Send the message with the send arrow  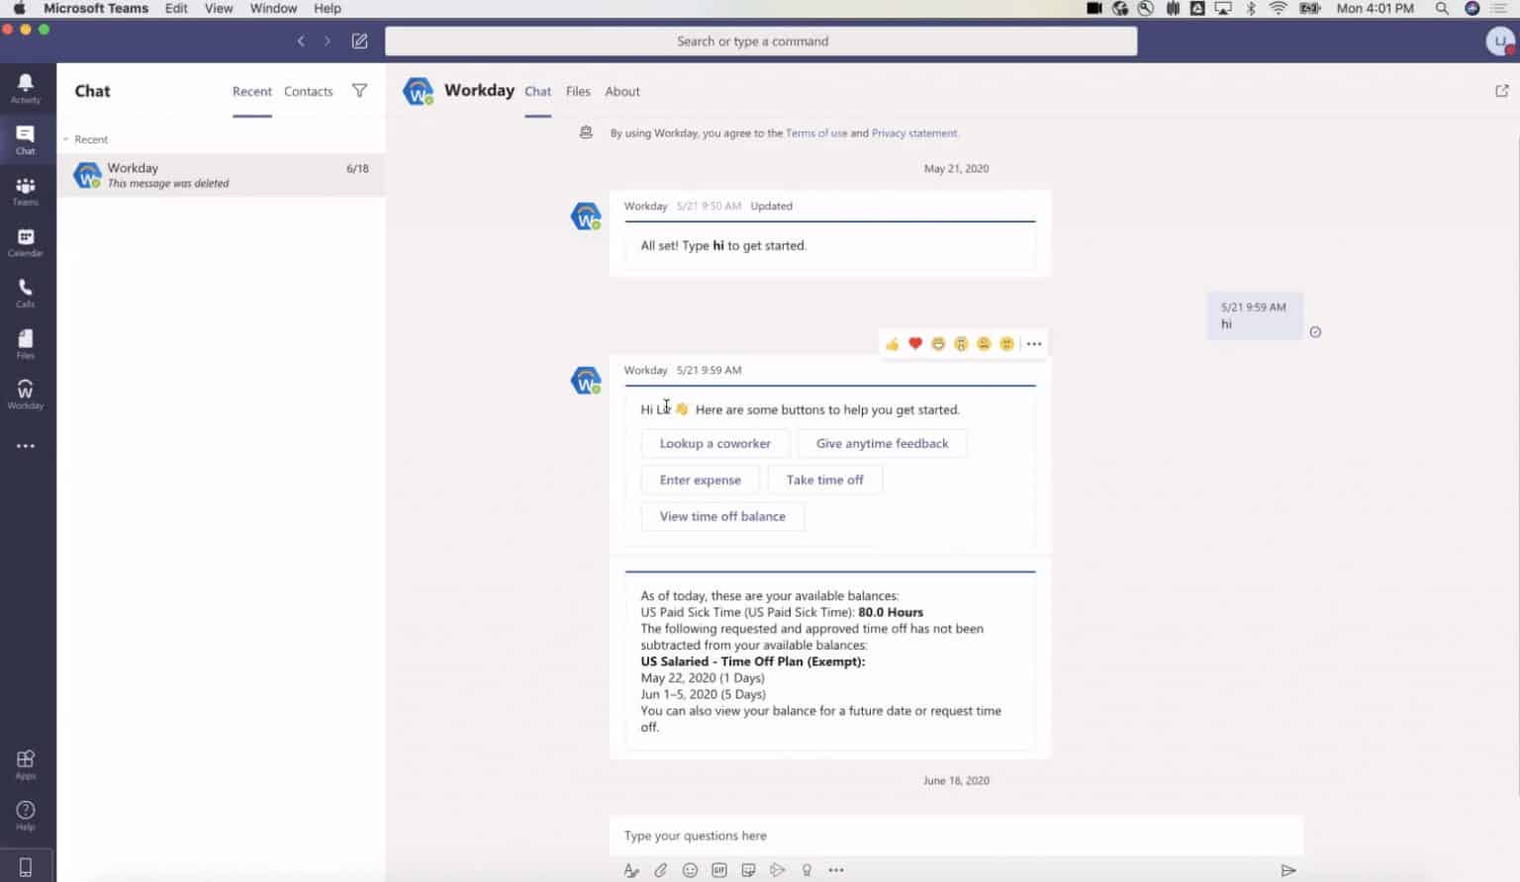1288,869
